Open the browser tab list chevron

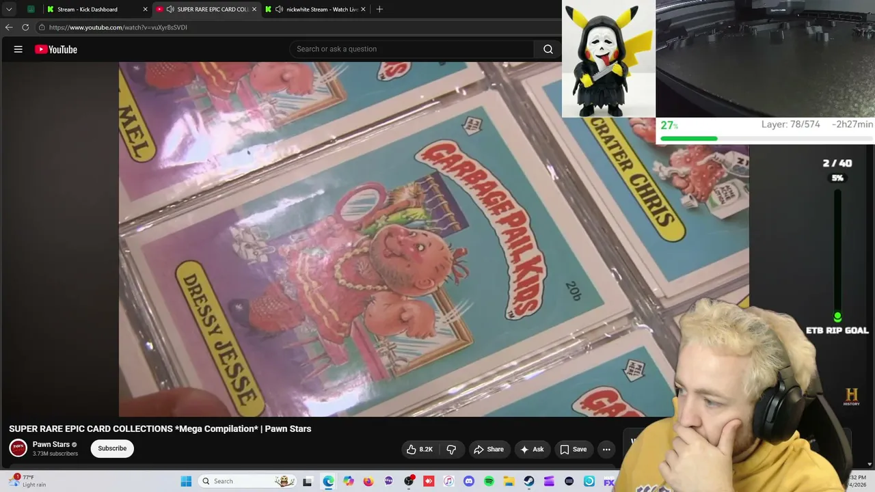[9, 9]
